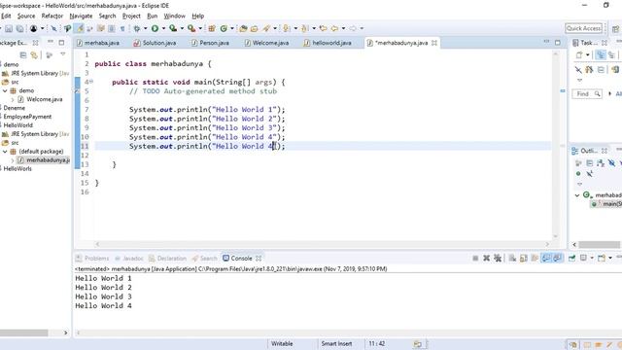Viewport: 622px width, 350px height.
Task: Click the editor horizontal scrollbar
Action: [322, 244]
